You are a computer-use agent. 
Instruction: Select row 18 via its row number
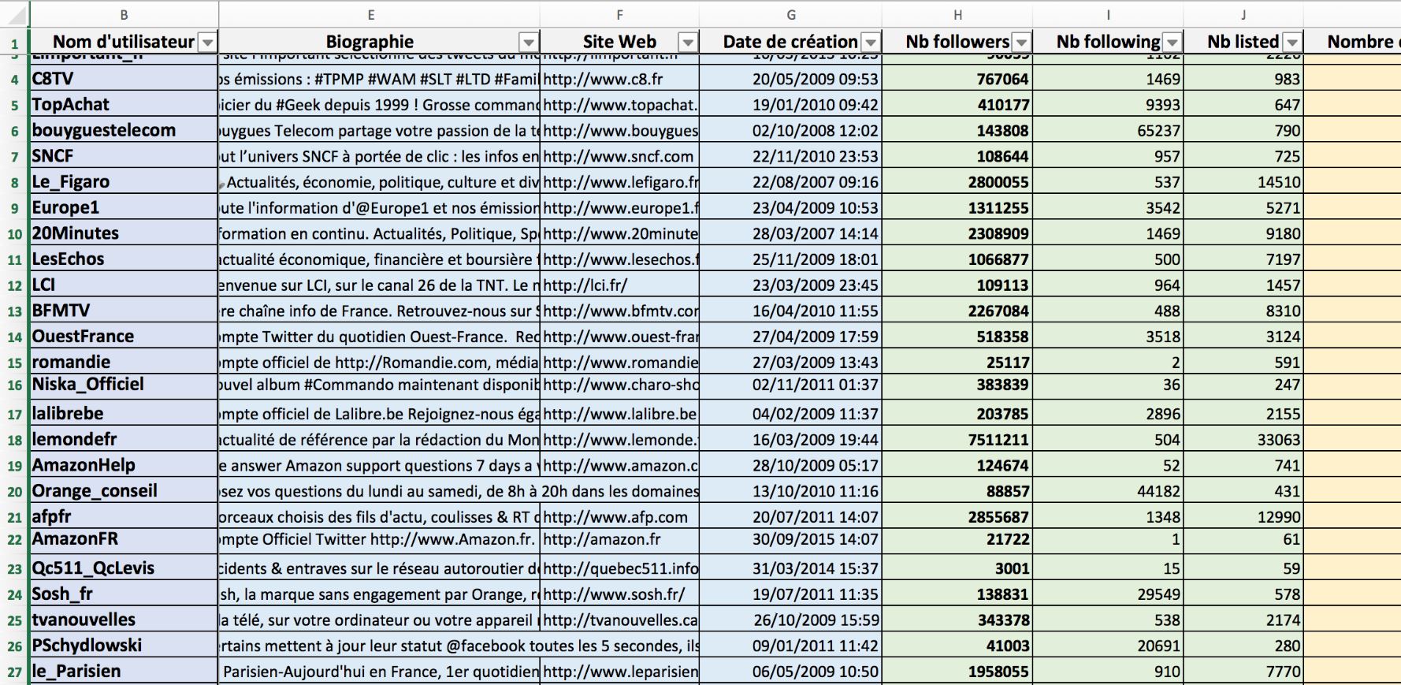(x=14, y=439)
